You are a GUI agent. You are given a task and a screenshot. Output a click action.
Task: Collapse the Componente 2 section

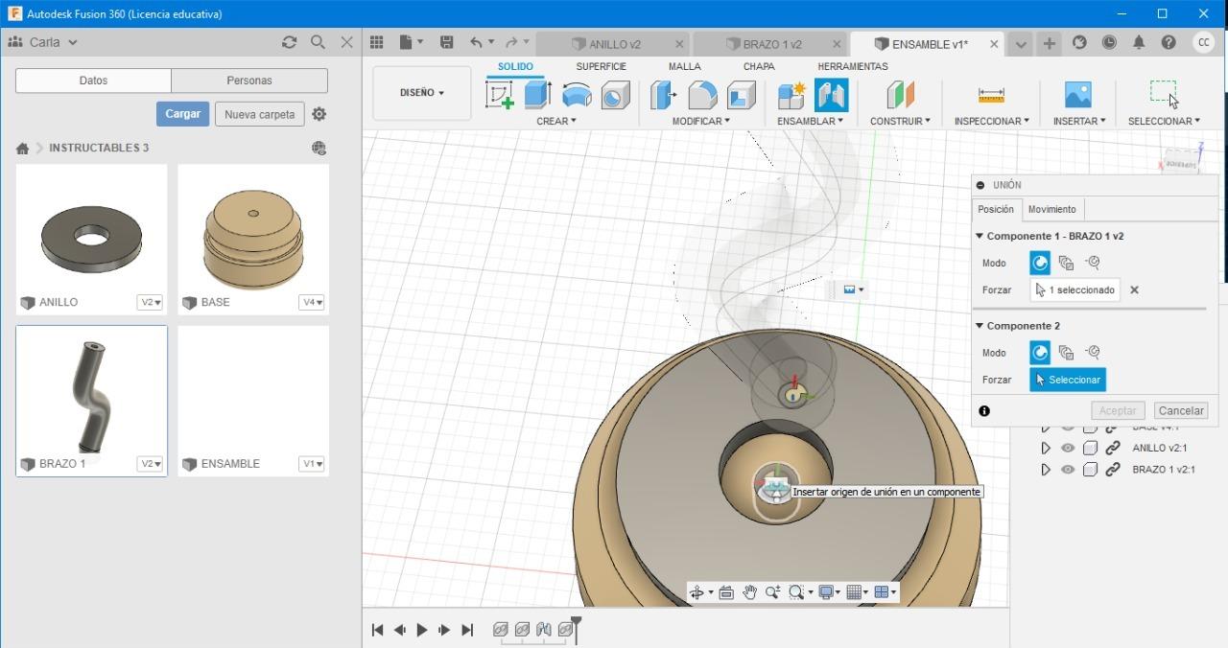980,326
